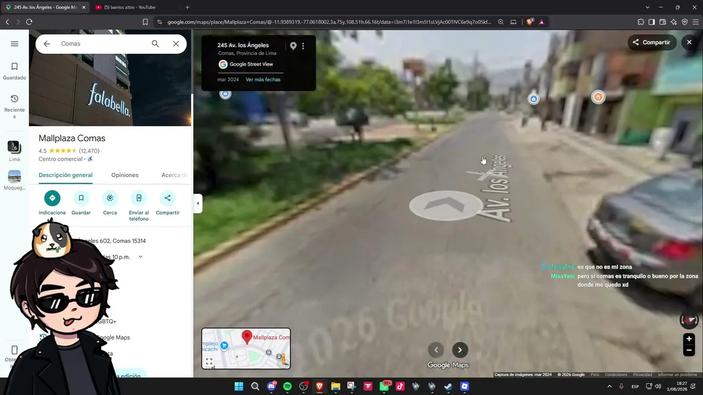The width and height of the screenshot is (703, 395).
Task: Click the Mallplaza minimap thumbnail
Action: coord(246,348)
